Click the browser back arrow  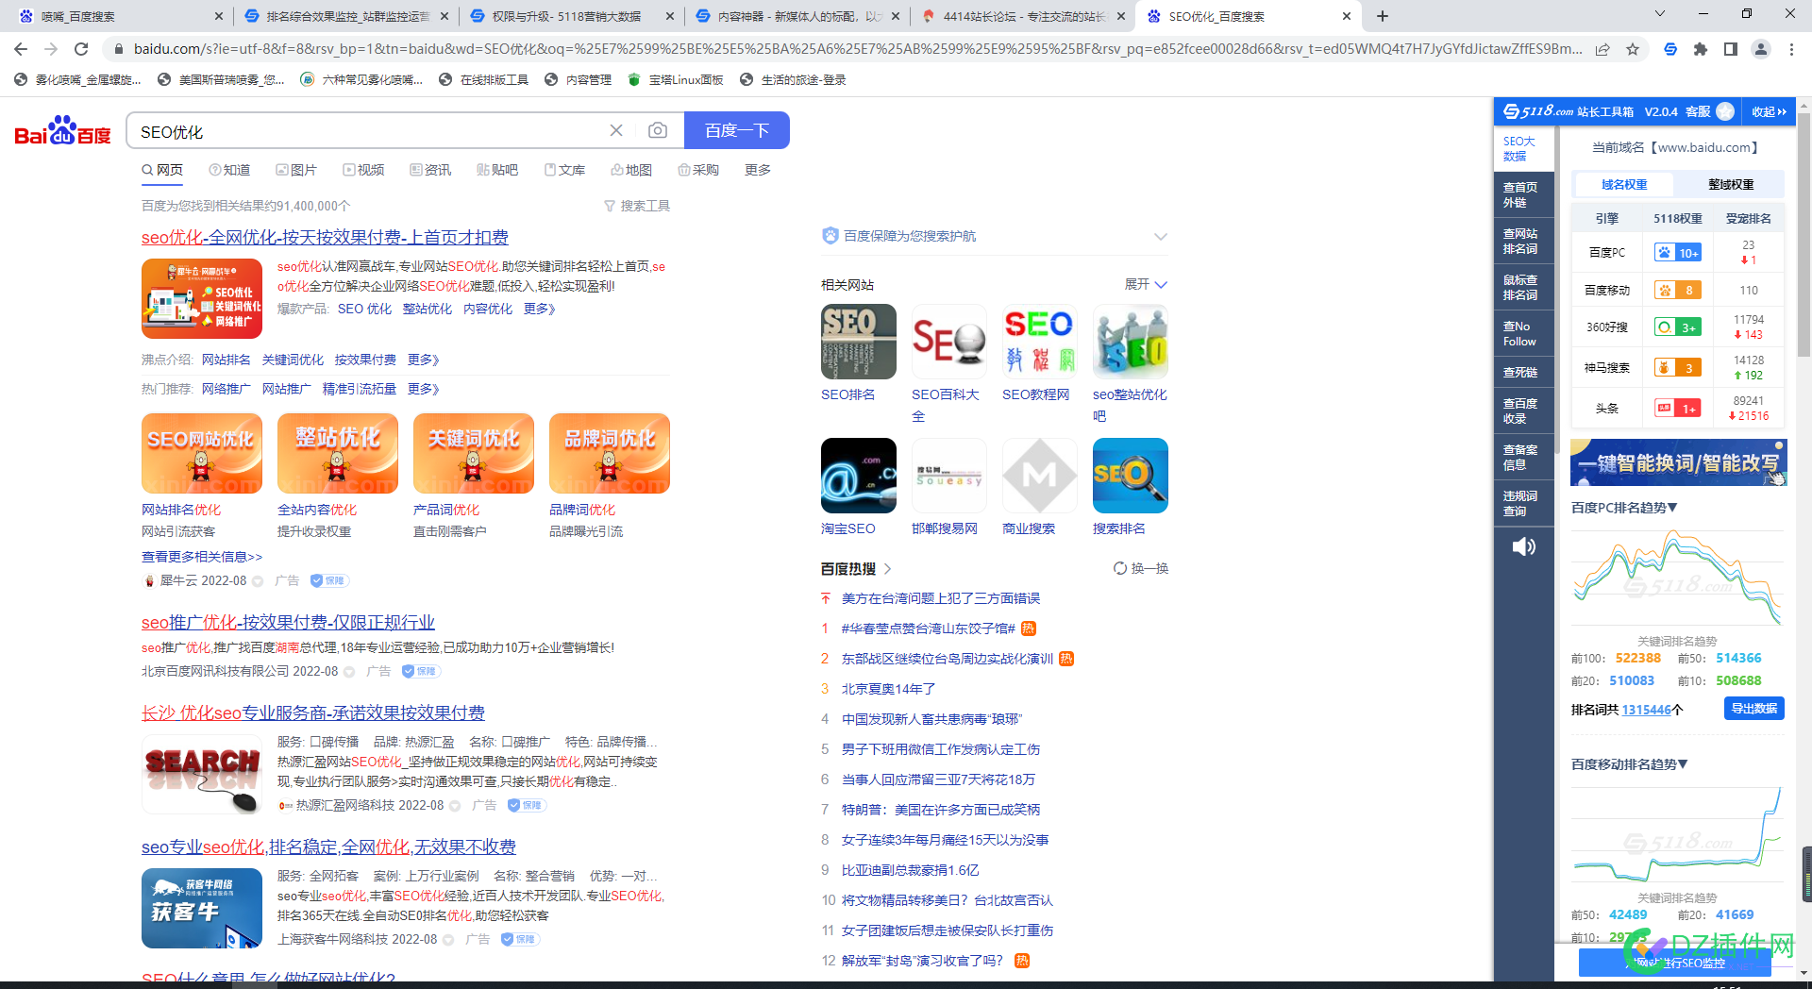point(21,49)
